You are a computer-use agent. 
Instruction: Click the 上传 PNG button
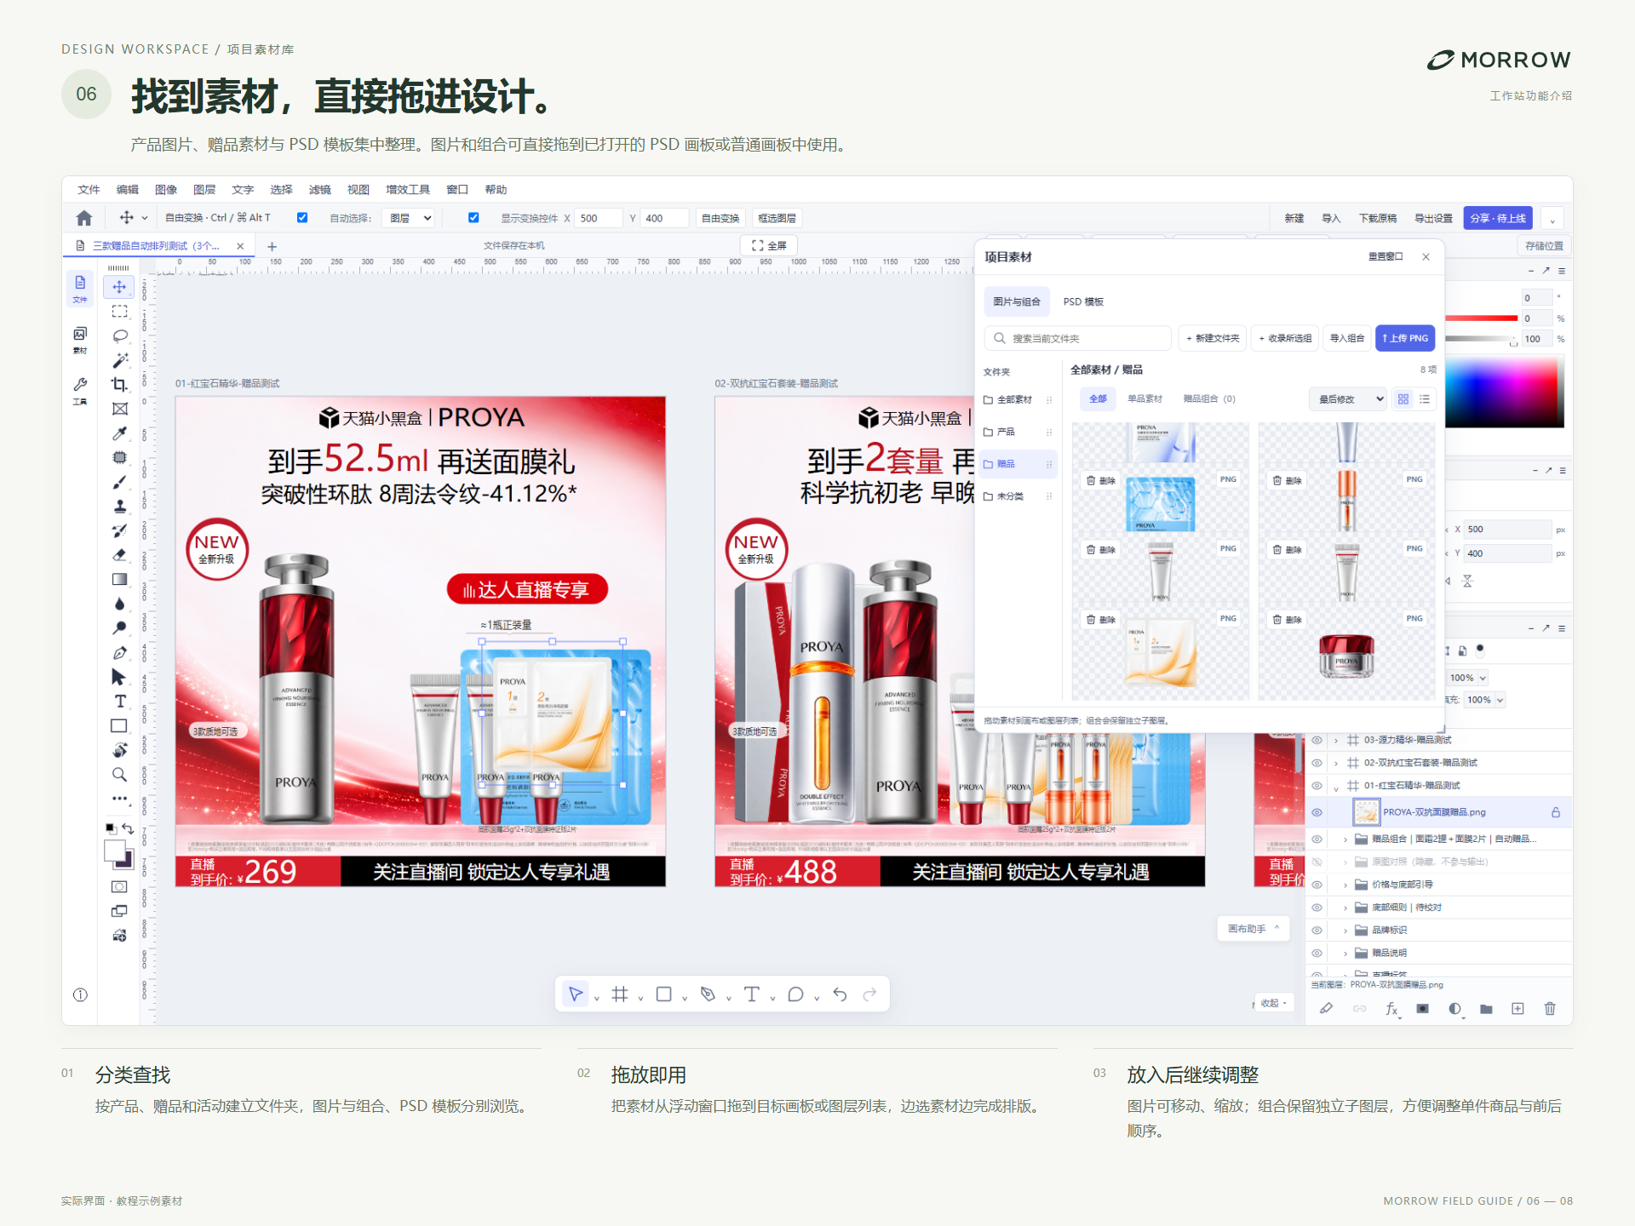pos(1405,338)
